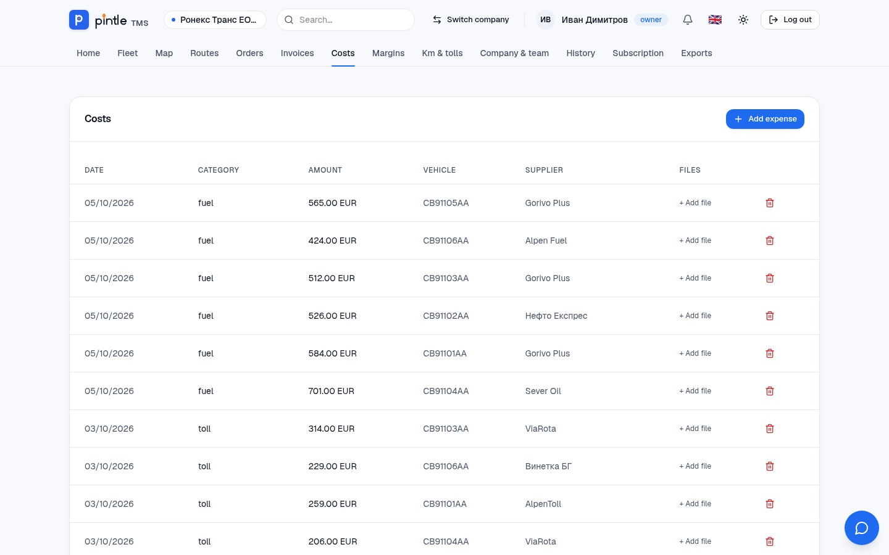Open the Routes tab

coord(204,53)
